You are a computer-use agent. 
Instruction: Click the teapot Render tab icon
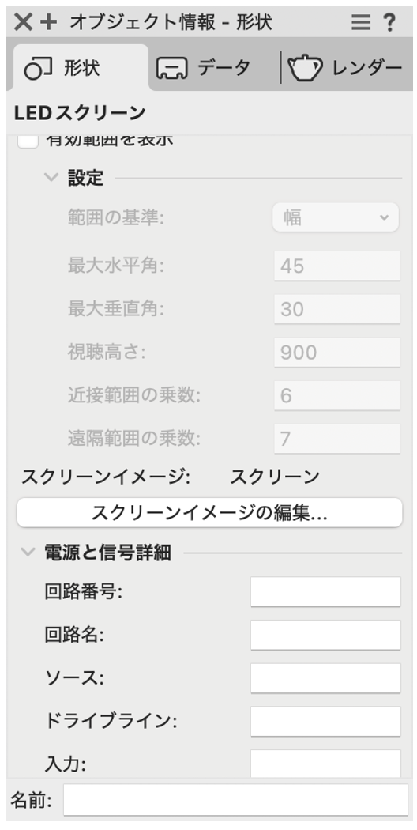coord(306,69)
